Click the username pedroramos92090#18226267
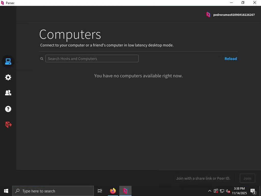The image size is (261, 196). click(x=234, y=15)
